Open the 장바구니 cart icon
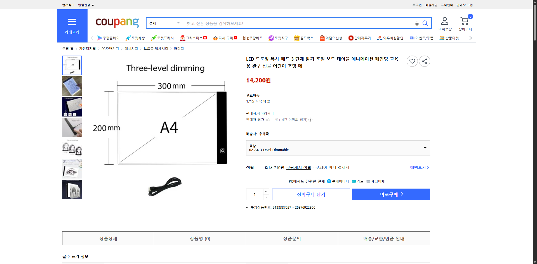 pyautogui.click(x=464, y=21)
